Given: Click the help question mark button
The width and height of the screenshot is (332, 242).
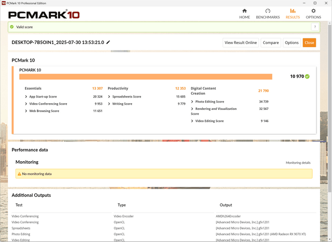Looking at the screenshot, I should click(315, 27).
